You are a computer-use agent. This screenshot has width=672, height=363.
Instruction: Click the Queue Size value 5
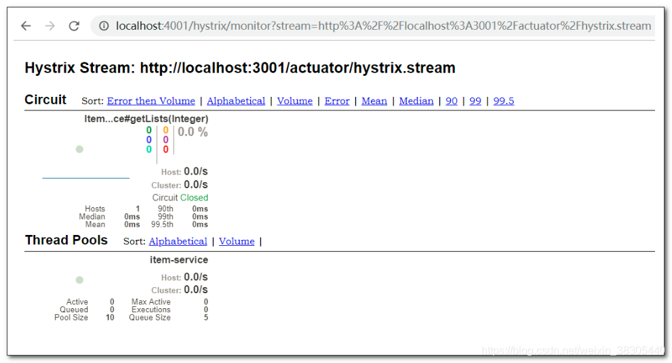click(205, 318)
